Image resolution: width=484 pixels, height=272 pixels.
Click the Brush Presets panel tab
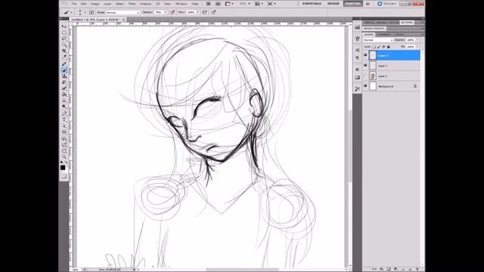point(374,29)
